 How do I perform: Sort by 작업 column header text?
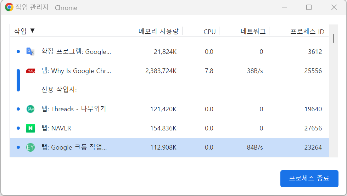pyautogui.click(x=20, y=31)
